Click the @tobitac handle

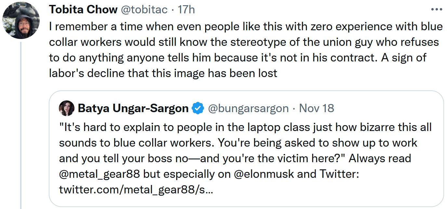[x=144, y=10]
